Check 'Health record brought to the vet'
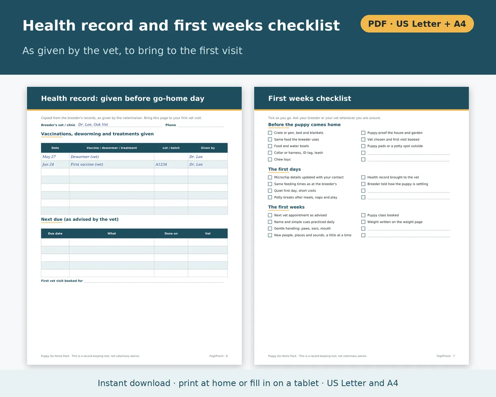Viewport: 496px width, 397px height. coord(363,177)
